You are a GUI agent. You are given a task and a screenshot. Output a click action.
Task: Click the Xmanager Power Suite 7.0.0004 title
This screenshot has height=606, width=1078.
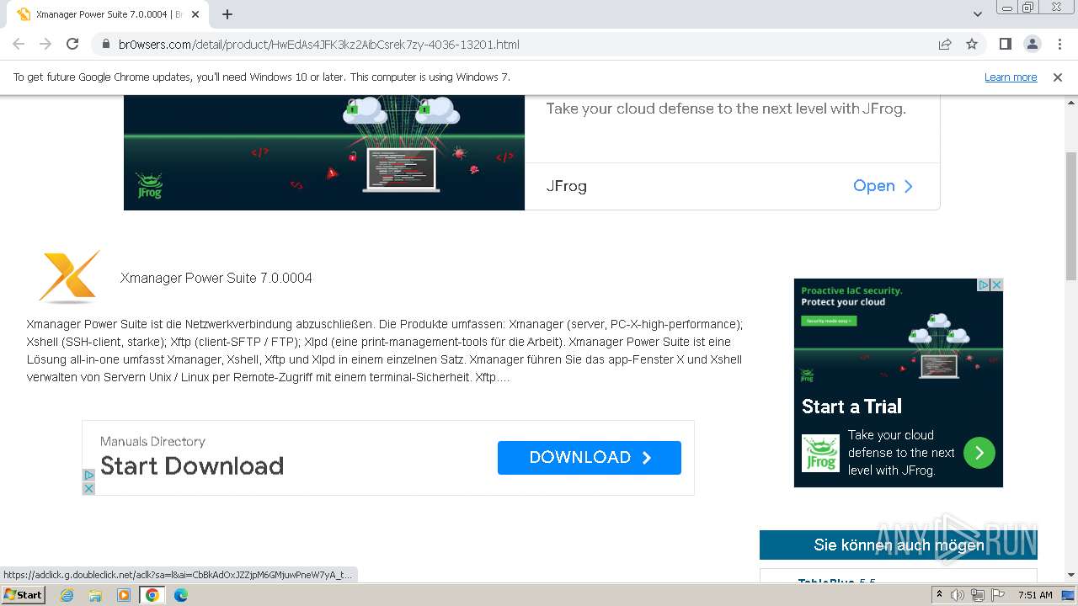pyautogui.click(x=216, y=278)
